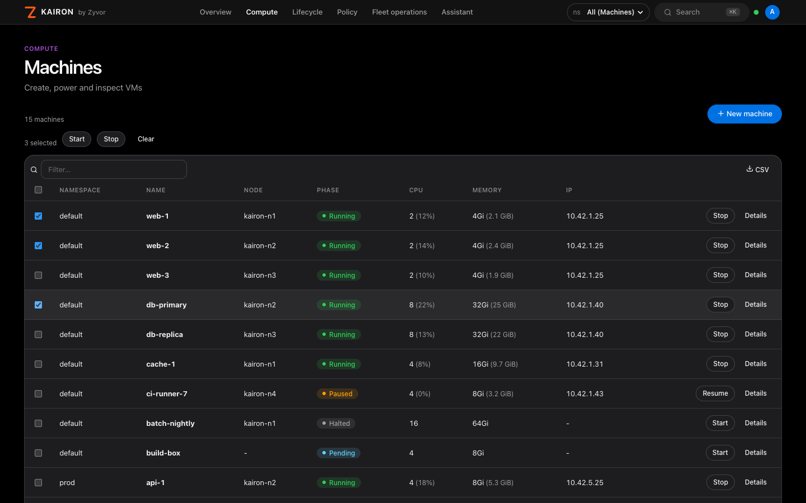
Task: Stop the api-1 machine
Action: tap(720, 482)
